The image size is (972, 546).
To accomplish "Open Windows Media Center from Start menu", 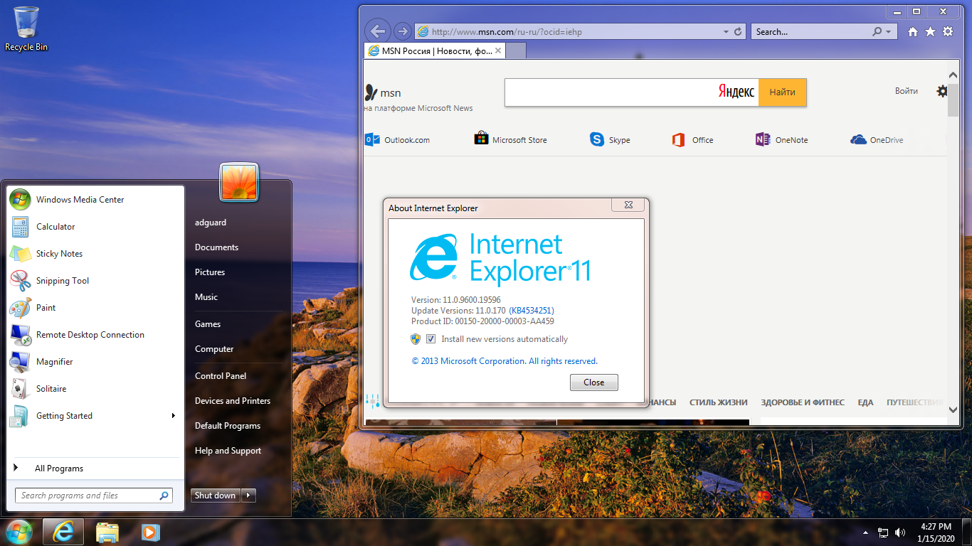I will (x=95, y=200).
